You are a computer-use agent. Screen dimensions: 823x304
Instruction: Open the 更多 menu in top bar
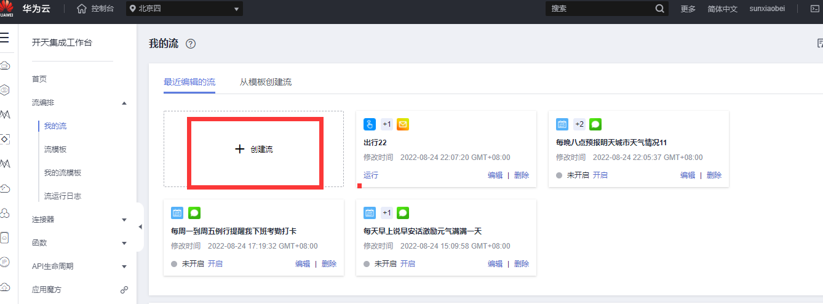(x=688, y=9)
